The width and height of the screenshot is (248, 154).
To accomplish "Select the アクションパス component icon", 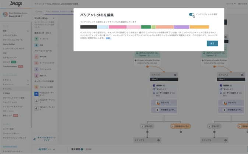I will click(36, 69).
